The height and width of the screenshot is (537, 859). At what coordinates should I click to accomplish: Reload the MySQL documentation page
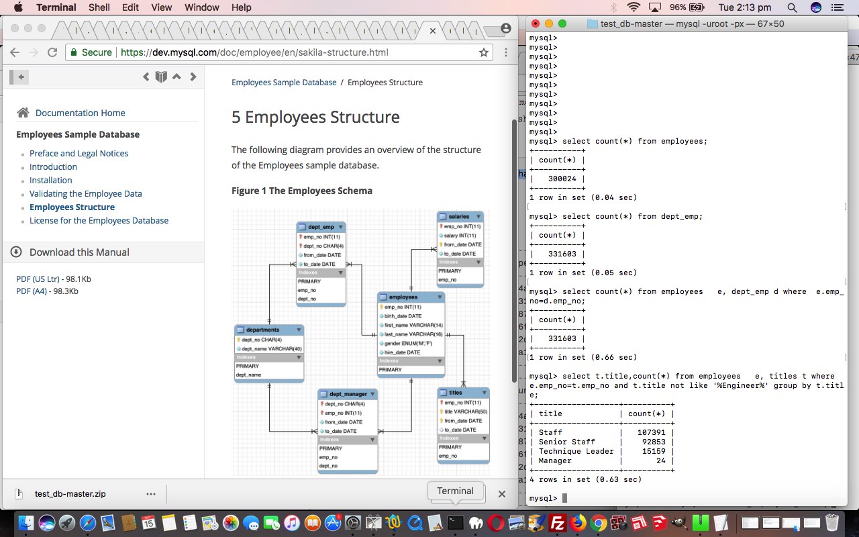click(52, 52)
